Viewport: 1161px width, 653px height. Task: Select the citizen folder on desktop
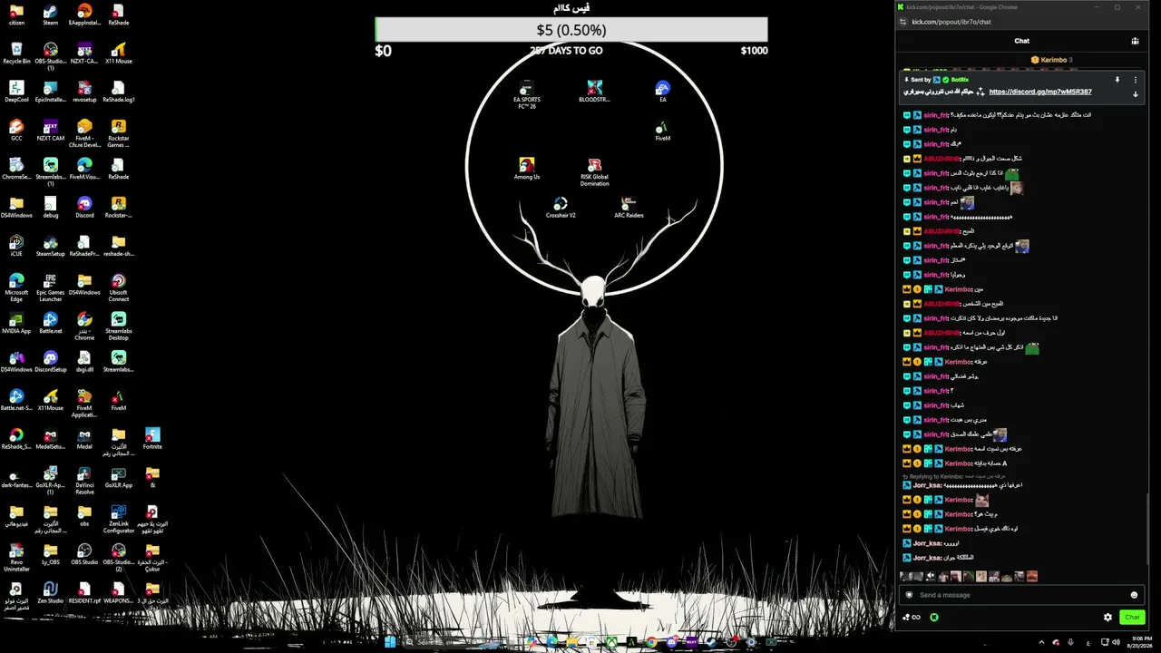click(x=16, y=15)
